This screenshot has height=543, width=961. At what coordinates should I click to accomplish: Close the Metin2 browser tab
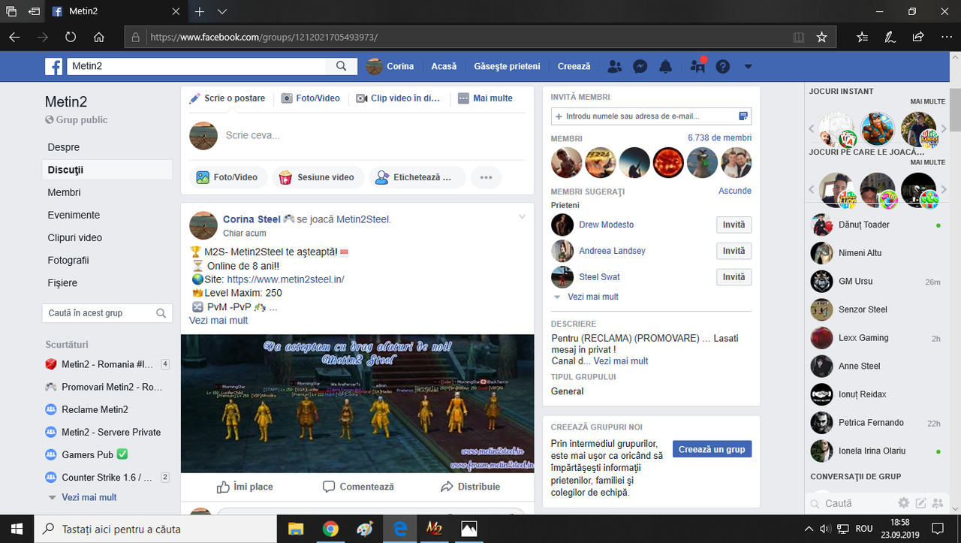coord(175,12)
